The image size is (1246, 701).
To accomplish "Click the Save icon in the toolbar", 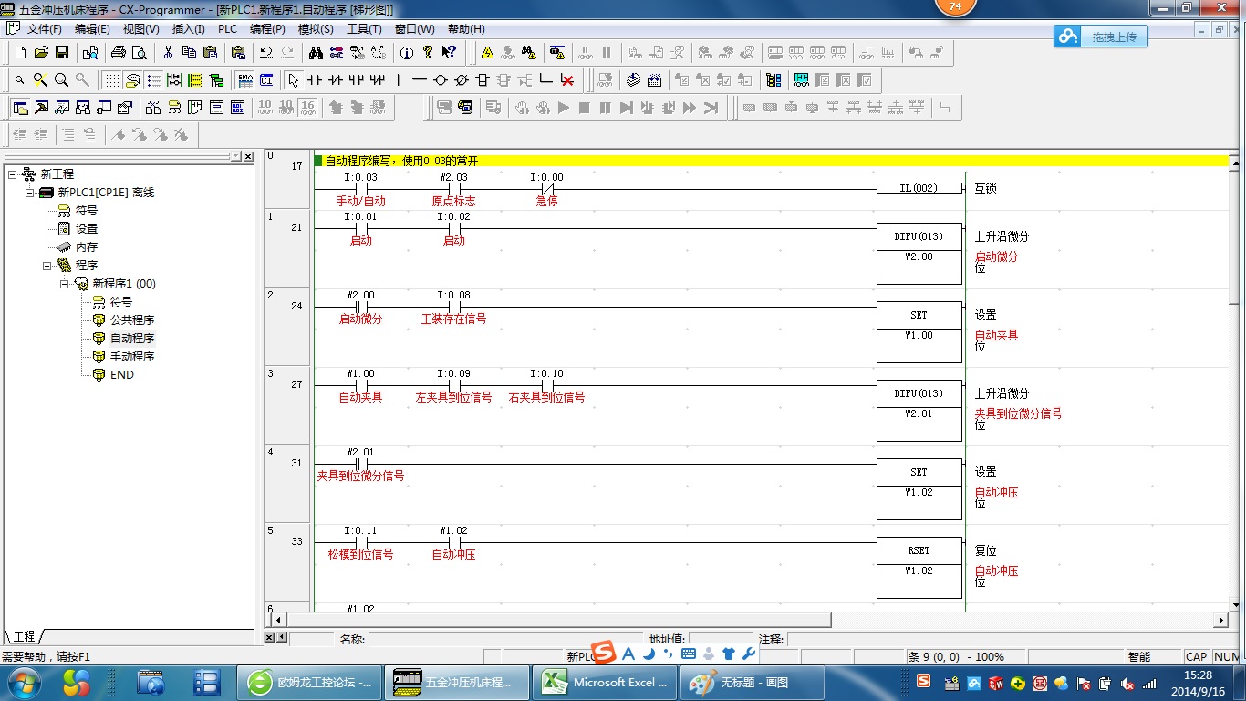I will tap(62, 53).
